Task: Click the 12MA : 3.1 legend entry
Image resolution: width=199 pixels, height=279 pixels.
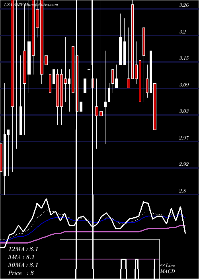Action: [23, 249]
